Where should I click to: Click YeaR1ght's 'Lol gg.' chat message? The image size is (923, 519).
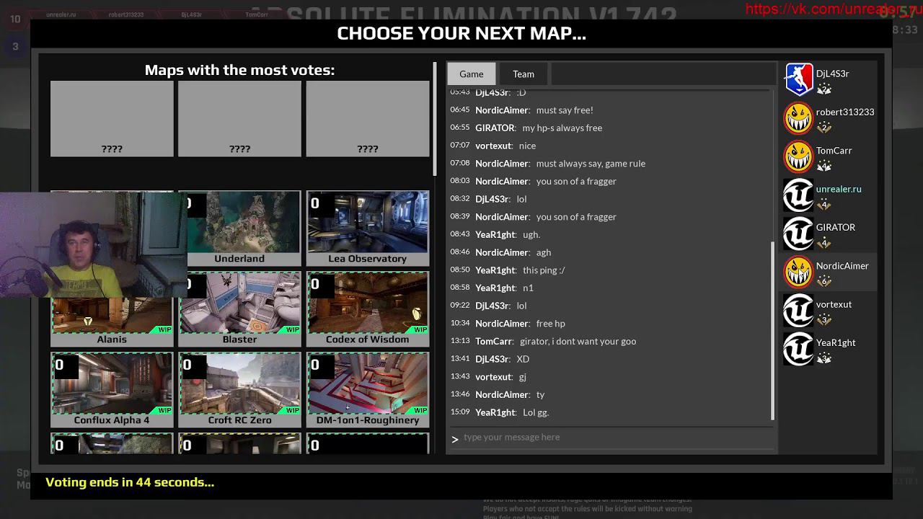pyautogui.click(x=536, y=412)
